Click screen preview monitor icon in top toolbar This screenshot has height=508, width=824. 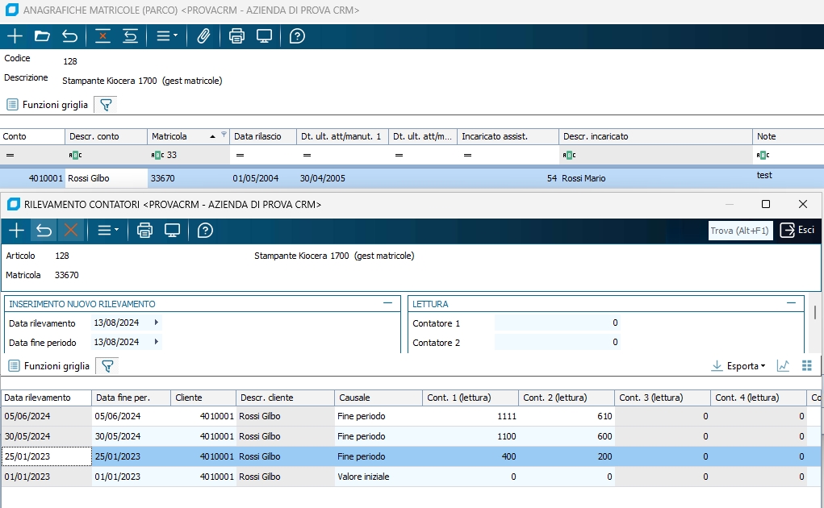coord(264,36)
